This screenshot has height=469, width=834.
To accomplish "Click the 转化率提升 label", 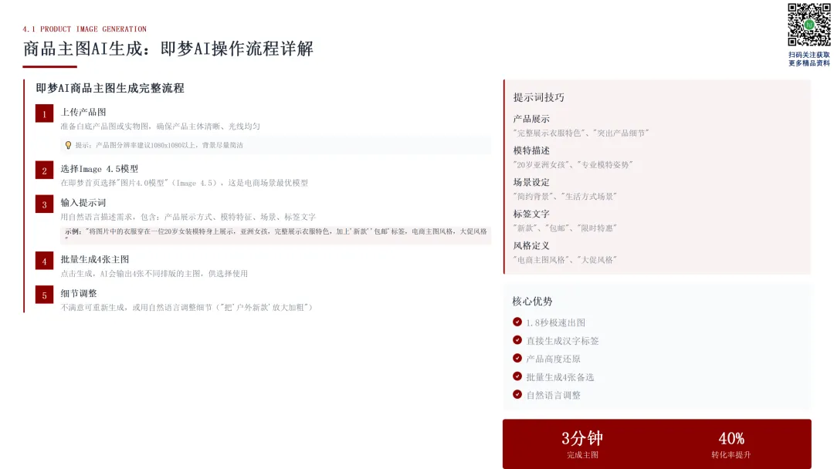I will click(x=731, y=455).
